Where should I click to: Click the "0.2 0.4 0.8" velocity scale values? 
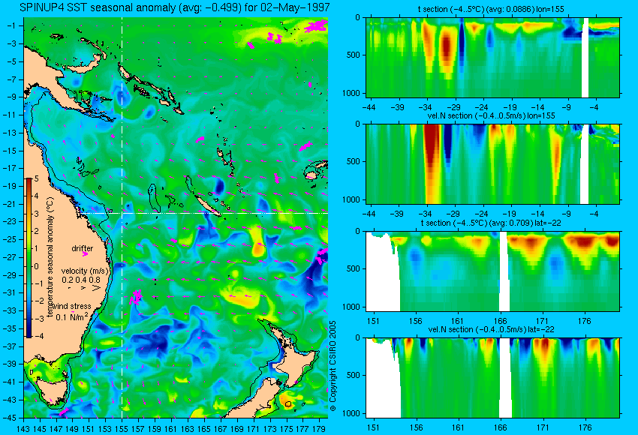point(81,280)
